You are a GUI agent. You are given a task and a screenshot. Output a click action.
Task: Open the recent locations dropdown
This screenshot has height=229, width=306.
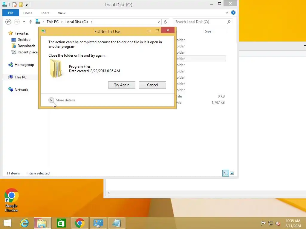24,22
